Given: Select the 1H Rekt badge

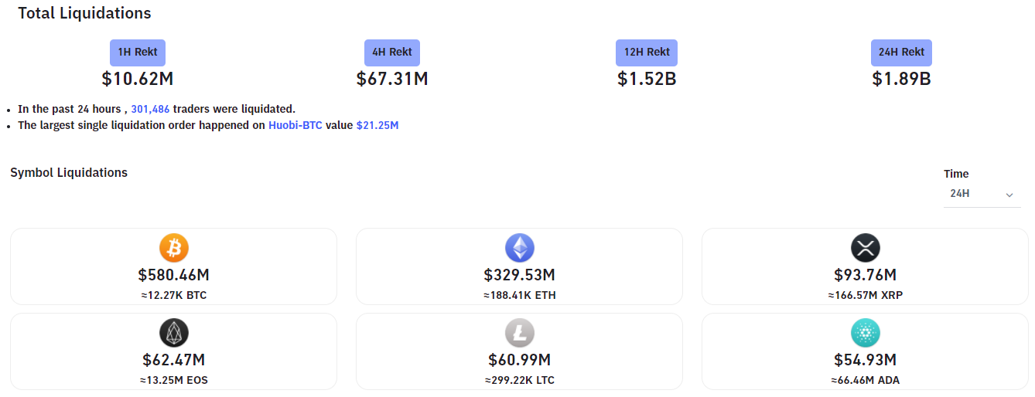Looking at the screenshot, I should 138,53.
